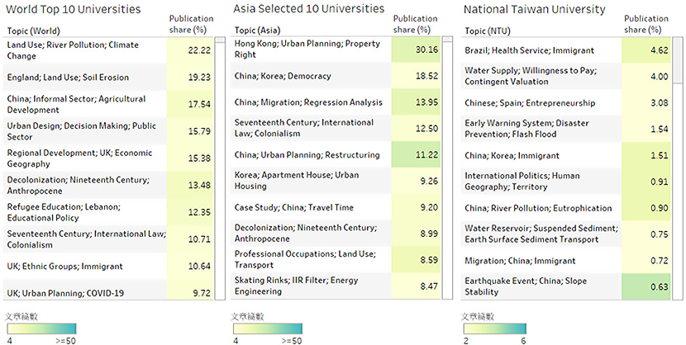The width and height of the screenshot is (686, 345).
Task: Select the UK; Urban Planning; COVID-19 row
Action: tap(108, 290)
